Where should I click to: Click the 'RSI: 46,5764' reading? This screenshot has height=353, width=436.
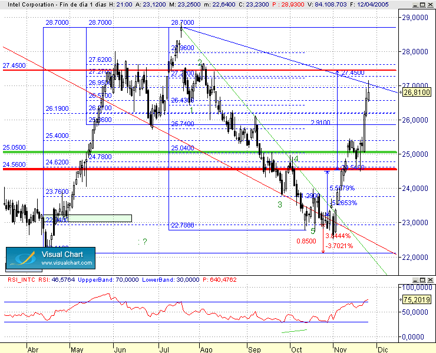(x=57, y=279)
